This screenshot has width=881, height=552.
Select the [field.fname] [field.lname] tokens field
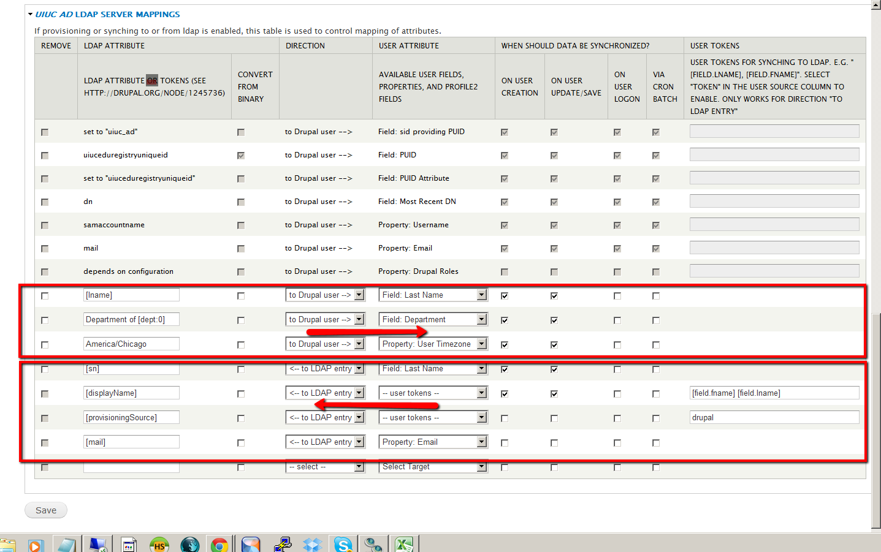[x=774, y=393]
